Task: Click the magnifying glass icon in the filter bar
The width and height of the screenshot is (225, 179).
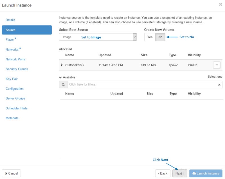Action: pos(63,84)
